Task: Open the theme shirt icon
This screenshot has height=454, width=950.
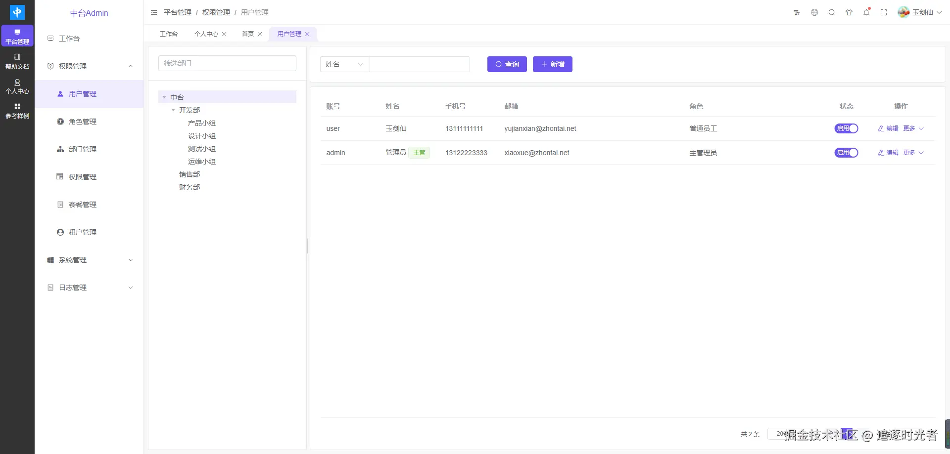Action: tap(849, 12)
